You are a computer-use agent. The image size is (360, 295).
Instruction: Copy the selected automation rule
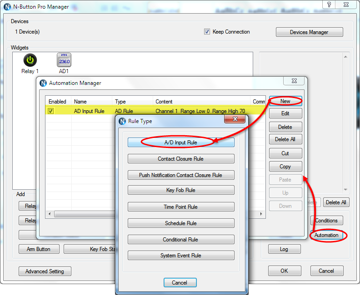[285, 167]
